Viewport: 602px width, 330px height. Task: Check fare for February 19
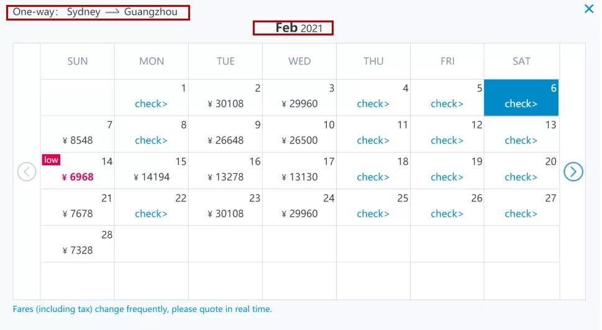[x=447, y=177]
